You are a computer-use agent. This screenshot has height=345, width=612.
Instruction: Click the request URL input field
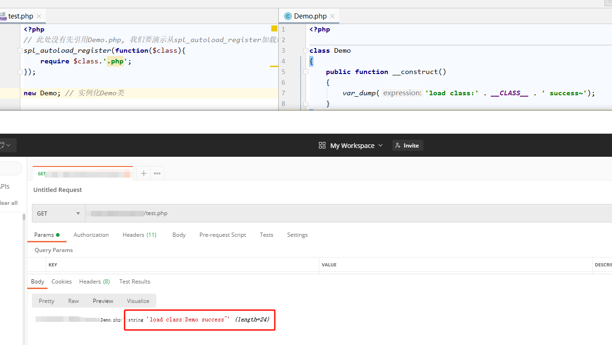coord(324,214)
